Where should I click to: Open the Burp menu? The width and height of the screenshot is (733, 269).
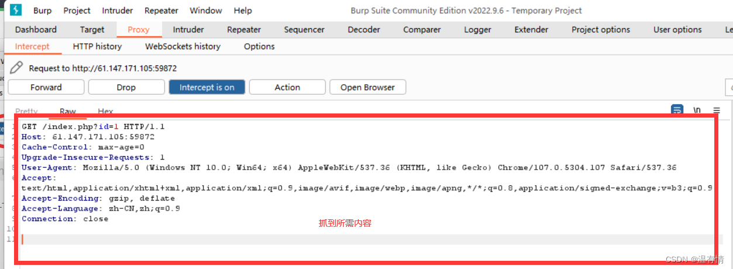[x=43, y=11]
